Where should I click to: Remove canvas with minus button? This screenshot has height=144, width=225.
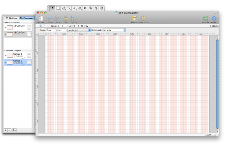9,130
